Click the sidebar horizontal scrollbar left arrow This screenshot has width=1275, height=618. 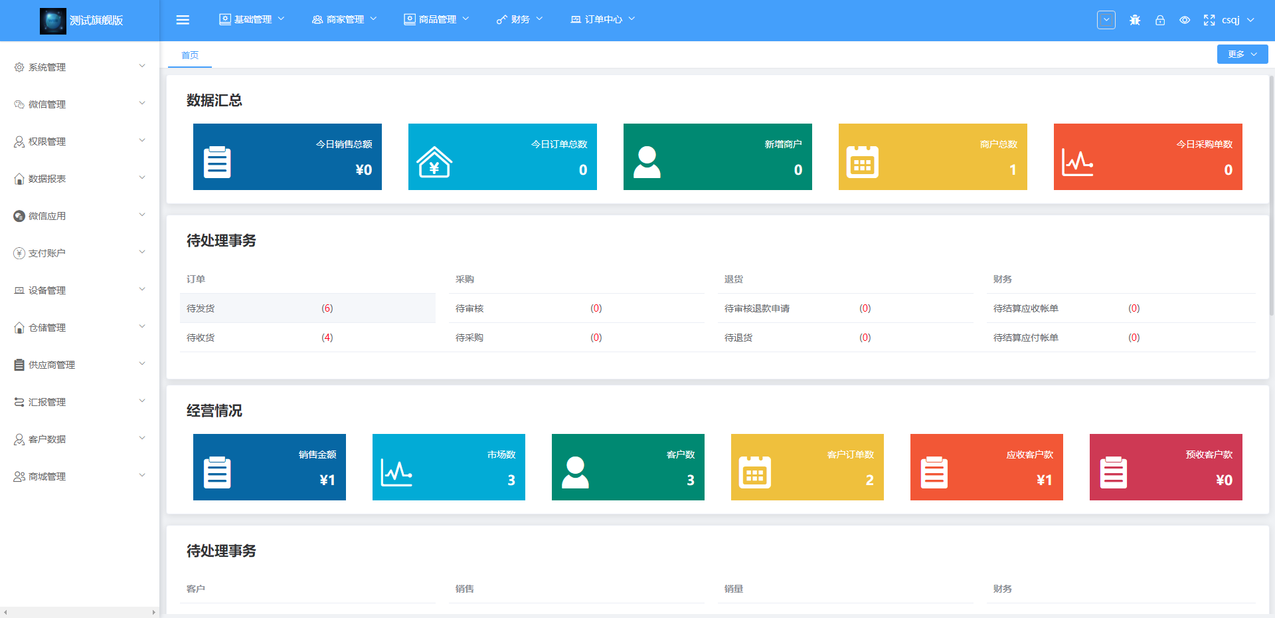tap(5, 613)
